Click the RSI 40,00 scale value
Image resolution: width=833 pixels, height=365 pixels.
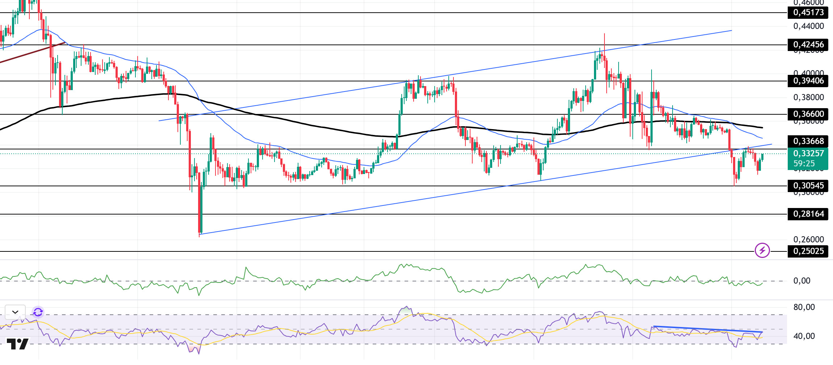804,336
